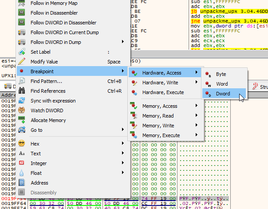268x209 pixels.
Task: Click the Memory, Access breakpoint icon
Action: (x=134, y=106)
